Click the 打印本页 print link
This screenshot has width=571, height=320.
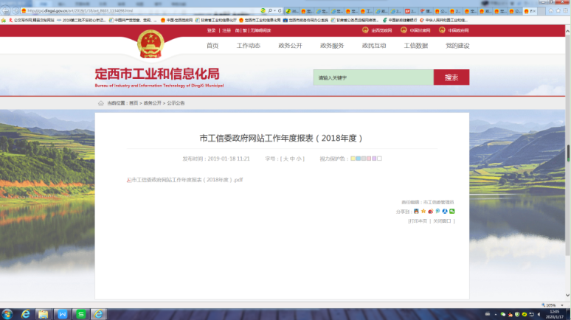(418, 220)
